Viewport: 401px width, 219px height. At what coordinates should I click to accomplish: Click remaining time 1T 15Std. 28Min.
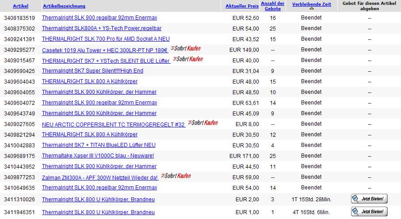(311, 199)
